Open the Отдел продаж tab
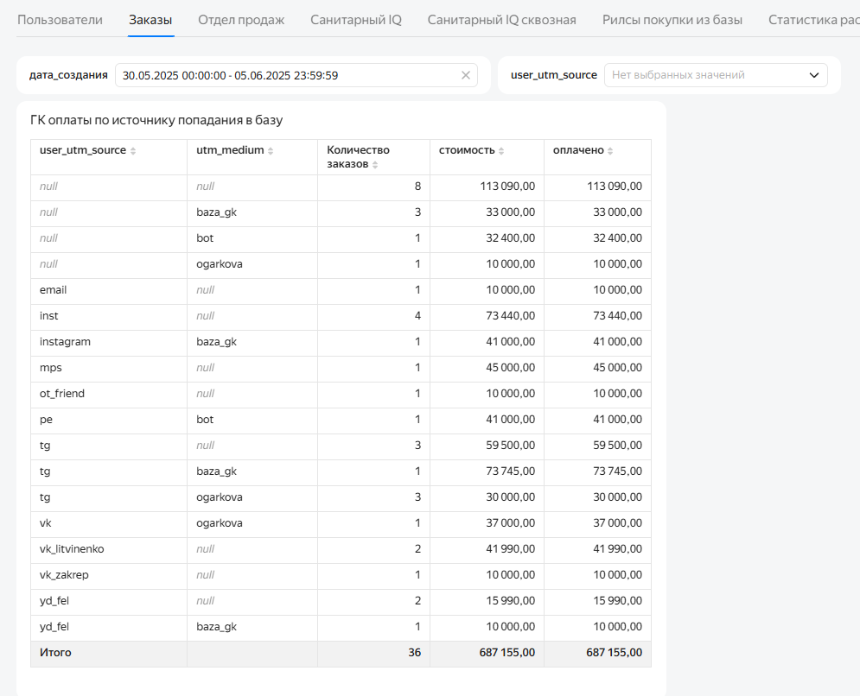This screenshot has width=860, height=696. [x=241, y=20]
